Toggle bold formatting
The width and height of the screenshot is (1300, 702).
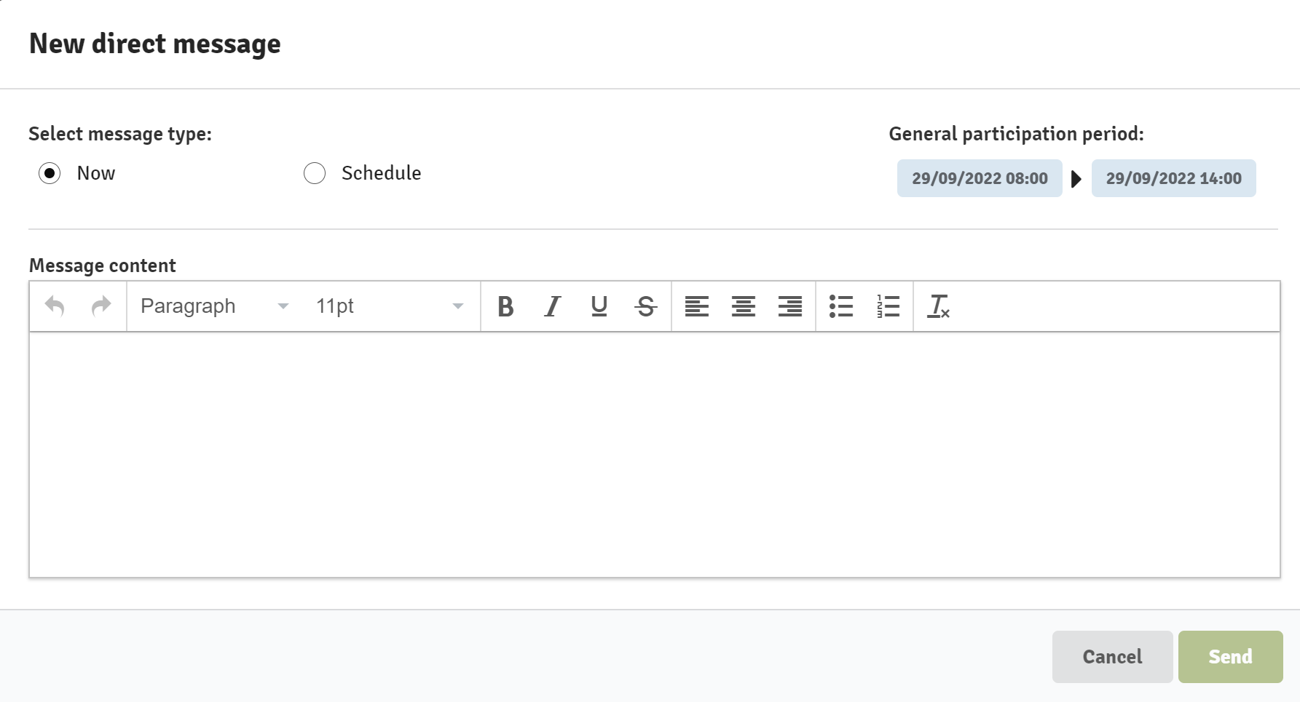505,306
